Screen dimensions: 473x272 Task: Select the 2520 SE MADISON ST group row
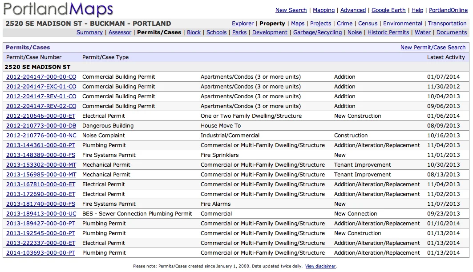(236, 67)
